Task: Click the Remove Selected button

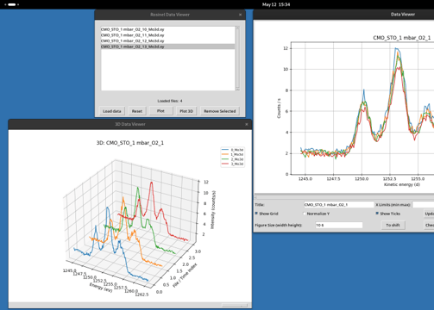Action: click(x=220, y=111)
